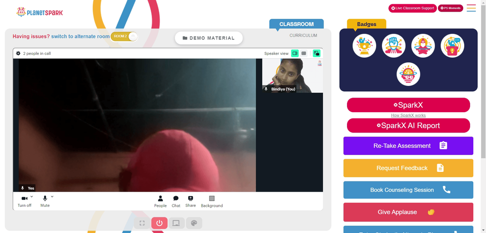Open the How SparkX works link

pos(408,116)
